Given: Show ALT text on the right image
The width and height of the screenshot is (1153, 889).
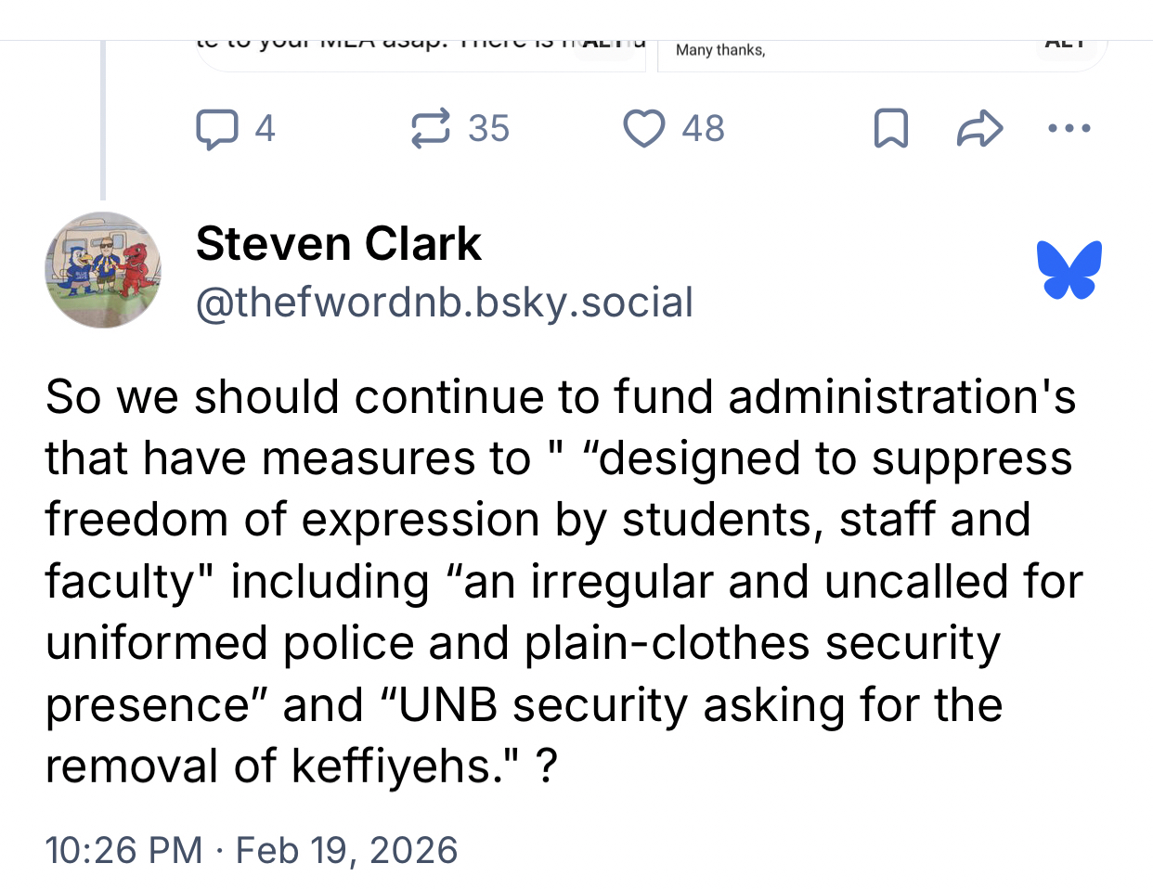Looking at the screenshot, I should 1064,45.
